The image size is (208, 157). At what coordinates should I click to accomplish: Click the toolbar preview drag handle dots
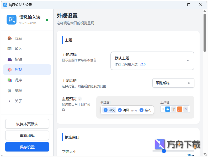(x=163, y=109)
